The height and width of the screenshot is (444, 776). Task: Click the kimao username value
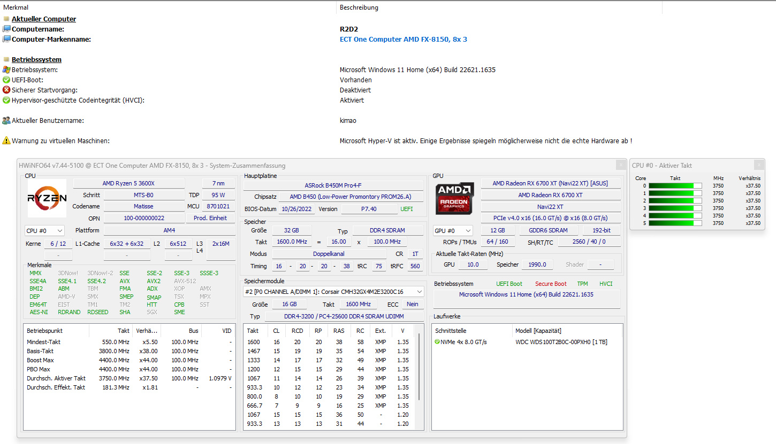348,121
